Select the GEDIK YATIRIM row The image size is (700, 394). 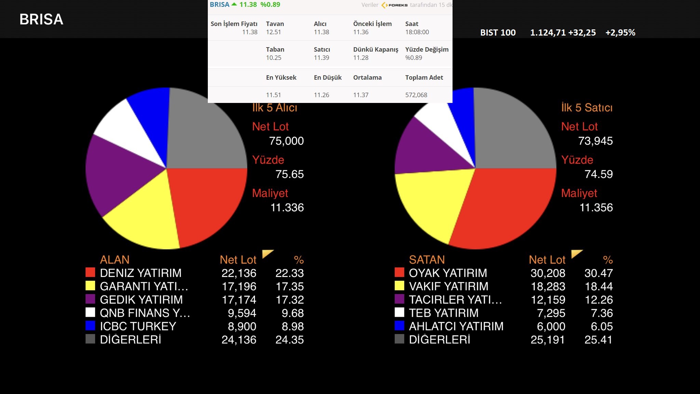click(x=195, y=300)
